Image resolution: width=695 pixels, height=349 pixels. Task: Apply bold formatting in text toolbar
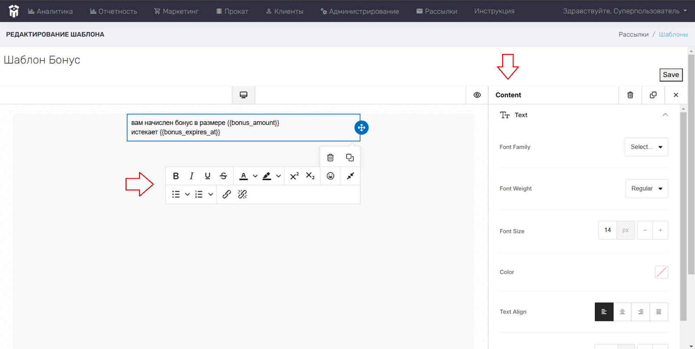[176, 176]
